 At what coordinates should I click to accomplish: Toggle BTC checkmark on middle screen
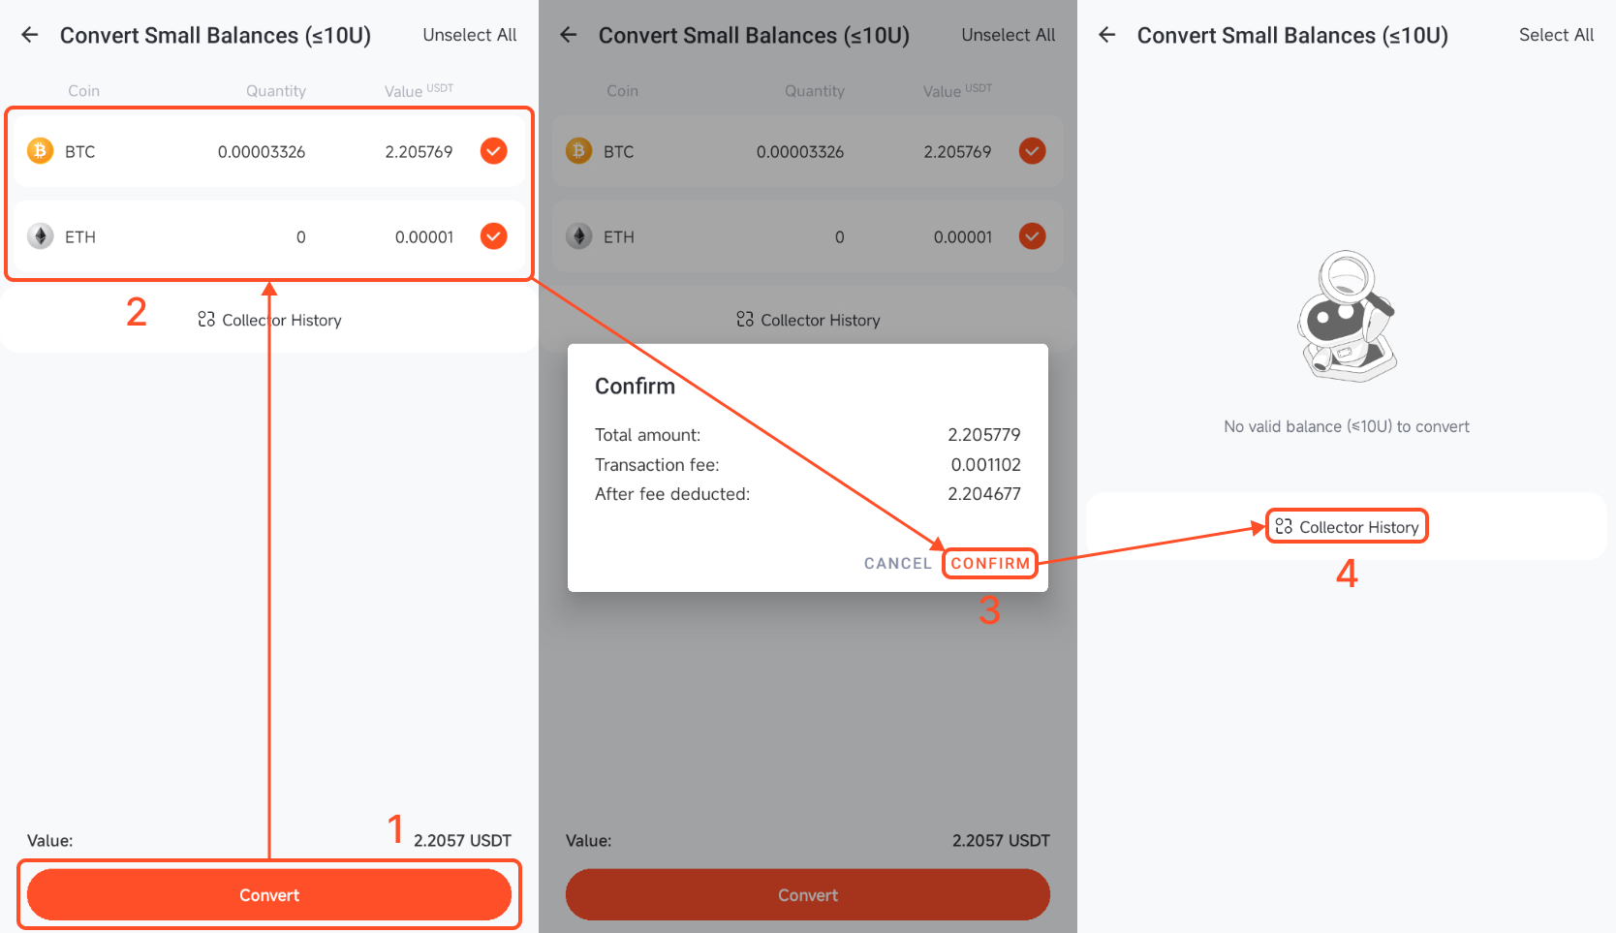tap(1032, 151)
